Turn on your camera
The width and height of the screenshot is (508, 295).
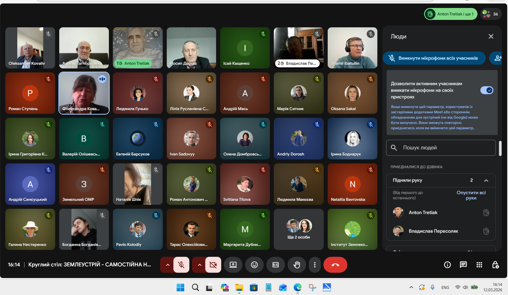[x=213, y=265]
